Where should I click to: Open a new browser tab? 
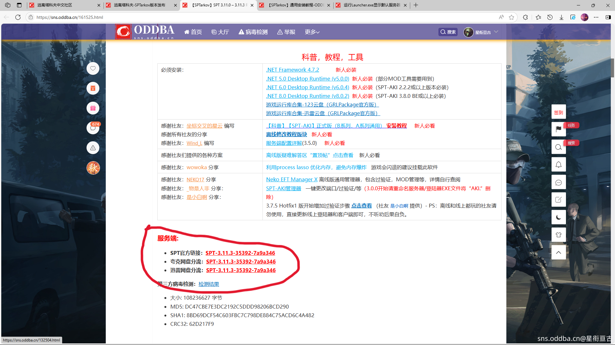pos(416,5)
